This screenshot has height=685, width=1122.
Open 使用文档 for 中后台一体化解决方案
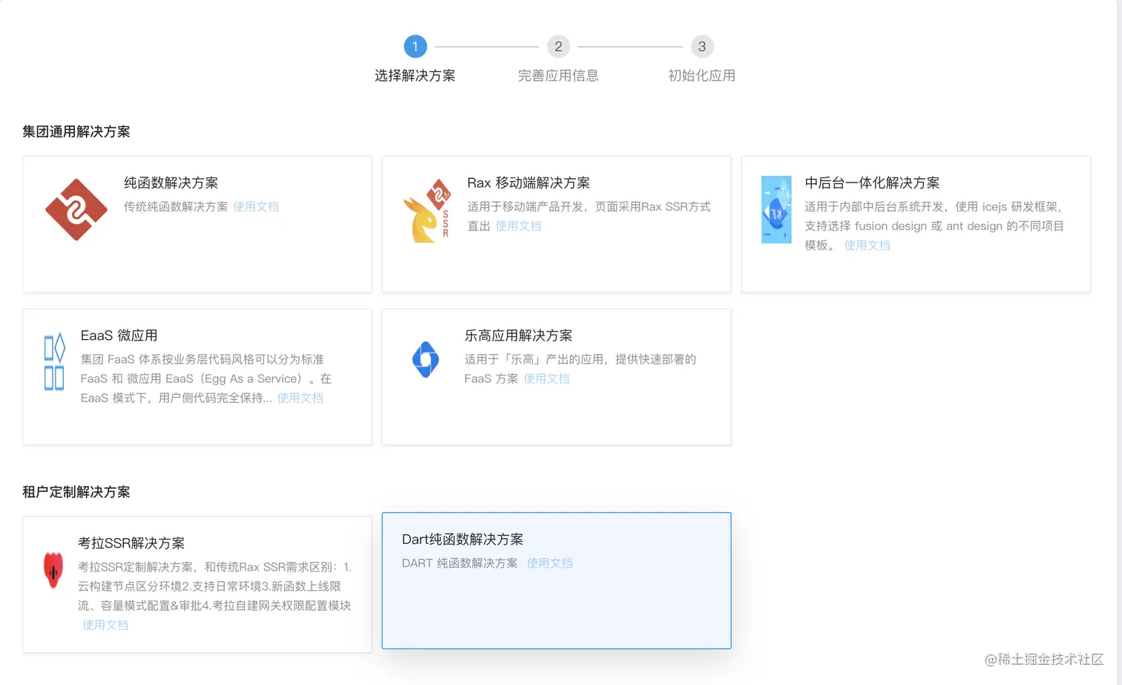(867, 245)
